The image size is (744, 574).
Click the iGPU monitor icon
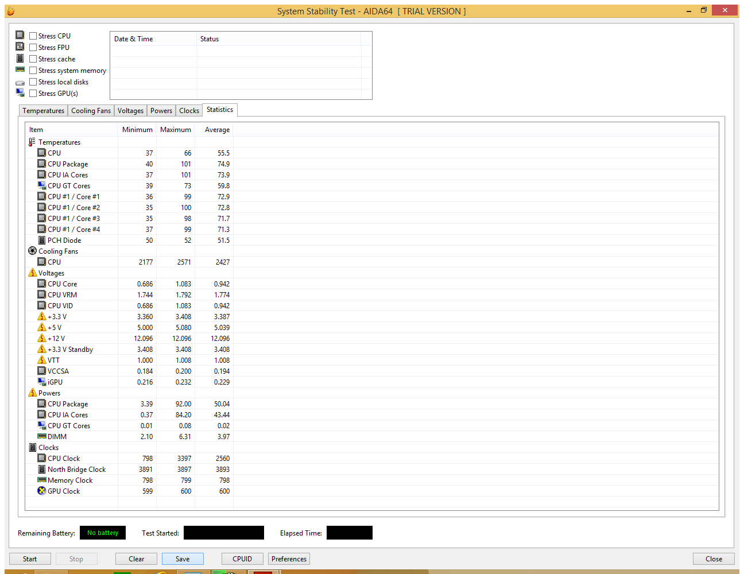click(x=41, y=382)
